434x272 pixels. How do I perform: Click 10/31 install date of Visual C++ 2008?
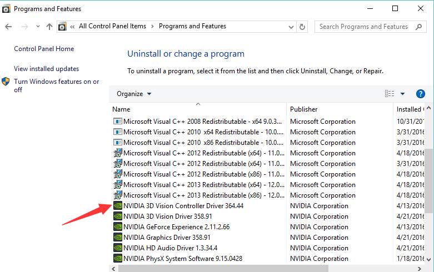(x=410, y=122)
